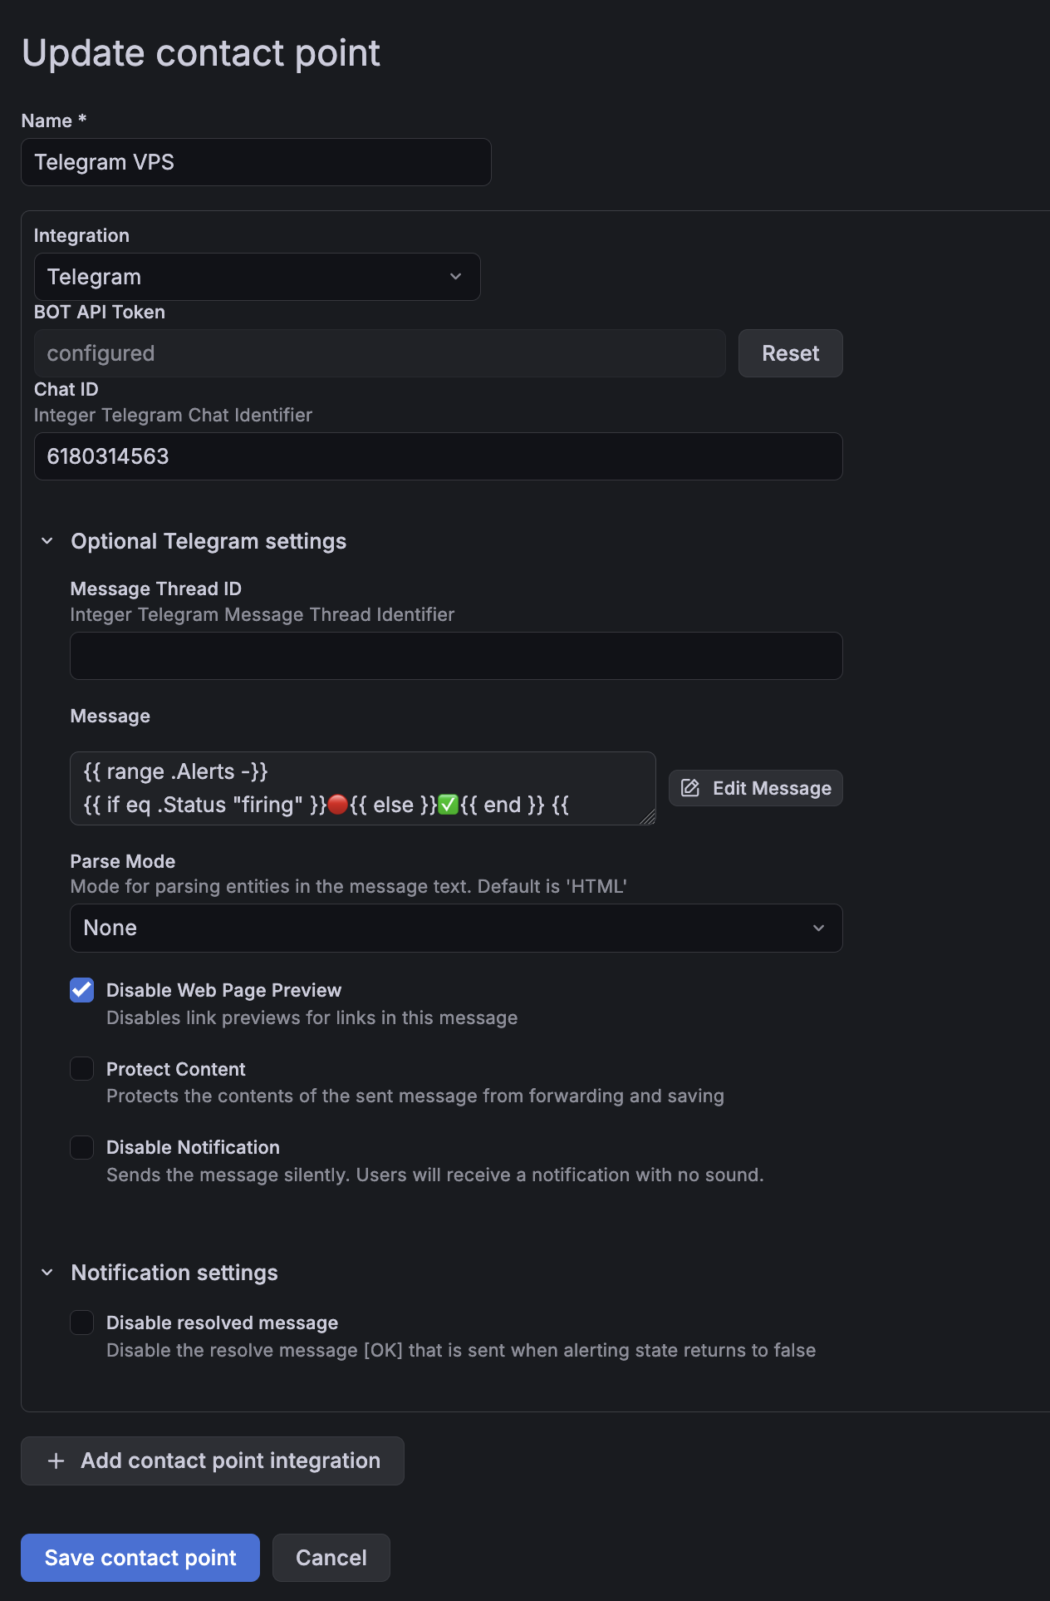Reset the BOT API Token
This screenshot has height=1601, width=1050.
click(x=791, y=353)
